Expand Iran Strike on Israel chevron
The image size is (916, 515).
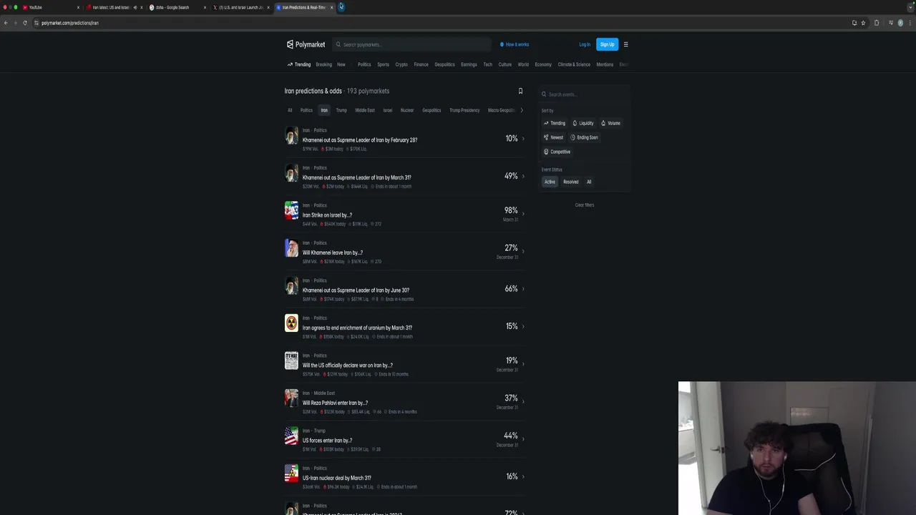(x=523, y=214)
